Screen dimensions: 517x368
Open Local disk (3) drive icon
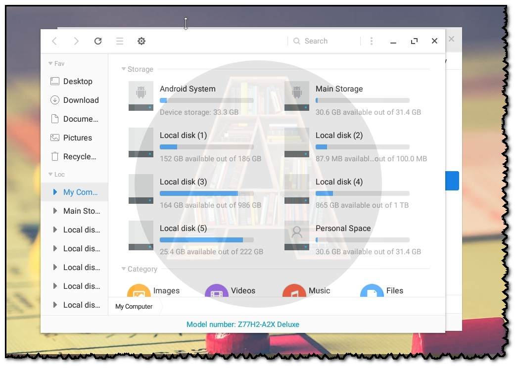pyautogui.click(x=141, y=189)
